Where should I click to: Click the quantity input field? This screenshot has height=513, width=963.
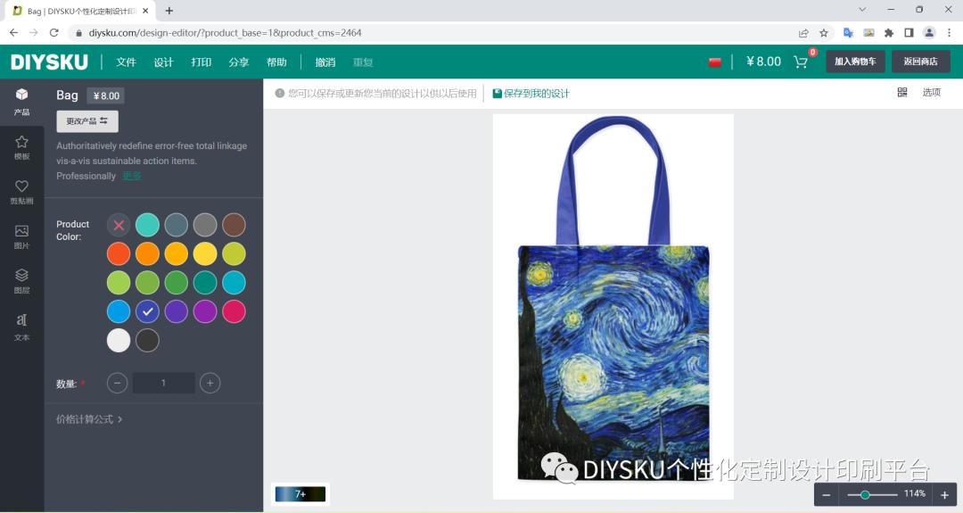(163, 383)
